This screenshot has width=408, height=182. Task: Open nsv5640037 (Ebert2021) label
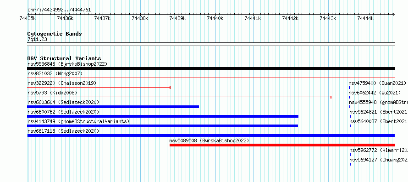pos(379,121)
